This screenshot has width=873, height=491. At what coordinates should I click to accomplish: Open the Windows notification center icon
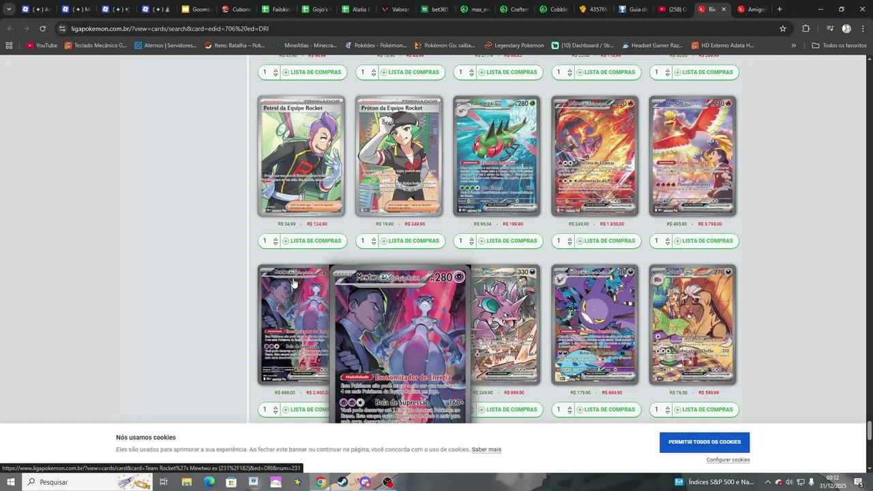click(x=859, y=482)
